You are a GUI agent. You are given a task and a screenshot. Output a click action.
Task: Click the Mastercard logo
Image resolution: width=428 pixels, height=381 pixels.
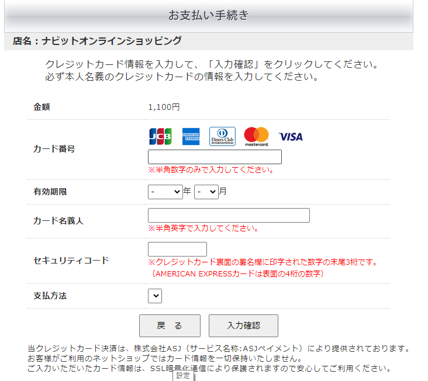point(256,137)
